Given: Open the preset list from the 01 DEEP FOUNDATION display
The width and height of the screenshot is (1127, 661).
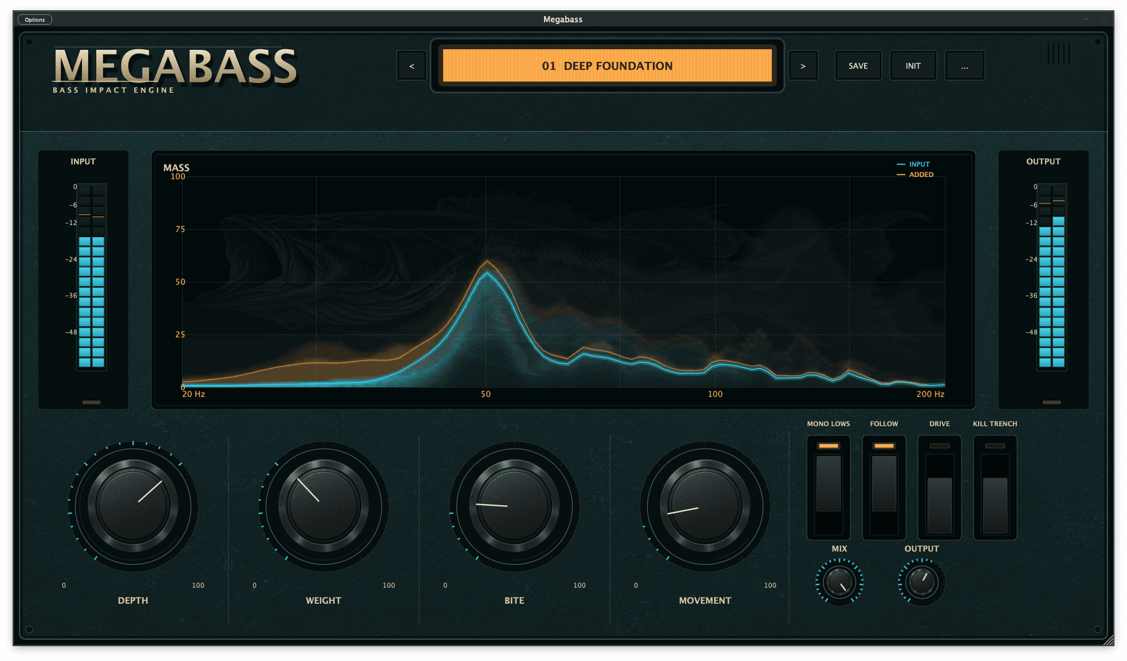Looking at the screenshot, I should click(x=607, y=66).
